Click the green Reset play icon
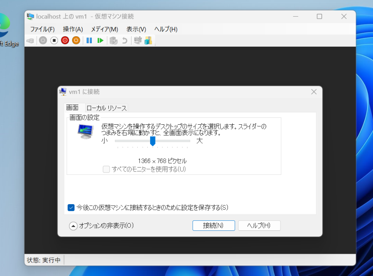The image size is (373, 276). 100,41
